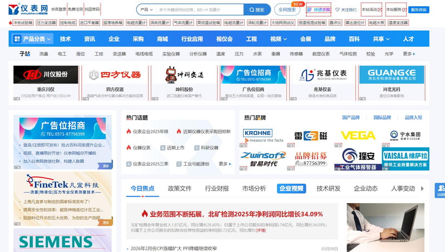Viewport: 445px width, 252px height.
Task: Open the 商城 nav menu item
Action: pyautogui.click(x=162, y=39)
